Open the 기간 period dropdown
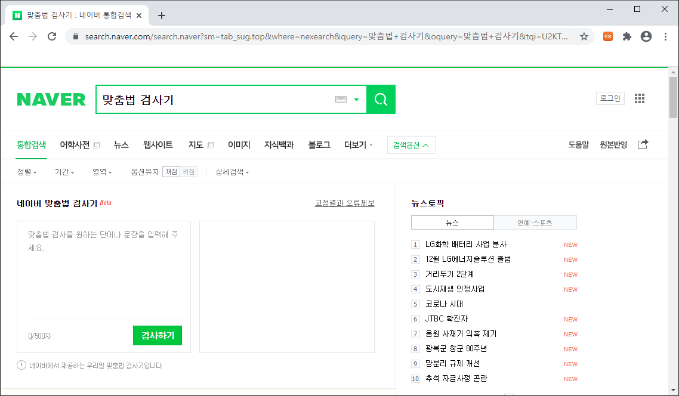 coord(64,172)
